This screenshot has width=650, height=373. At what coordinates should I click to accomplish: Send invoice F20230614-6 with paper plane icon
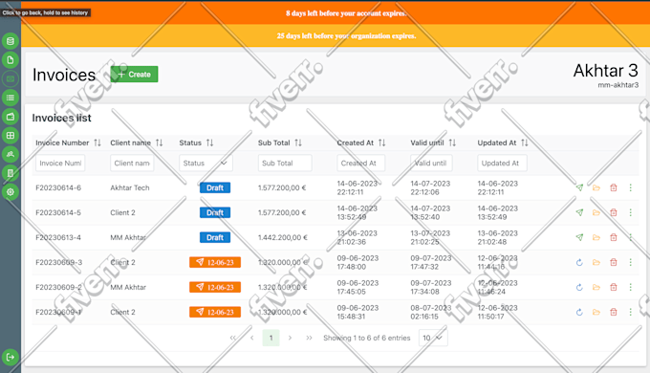pyautogui.click(x=579, y=187)
